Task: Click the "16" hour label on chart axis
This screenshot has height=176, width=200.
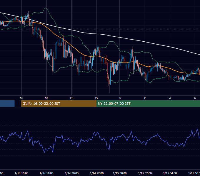Action: (x=21, y=98)
